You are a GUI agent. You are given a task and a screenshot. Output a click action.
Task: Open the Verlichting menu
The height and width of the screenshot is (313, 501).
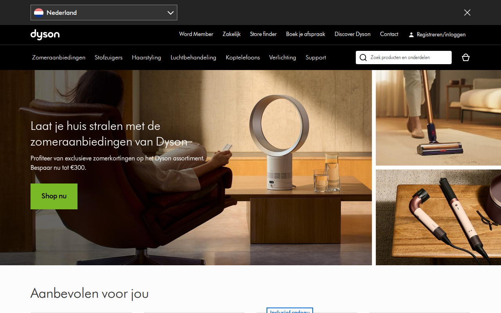[283, 58]
